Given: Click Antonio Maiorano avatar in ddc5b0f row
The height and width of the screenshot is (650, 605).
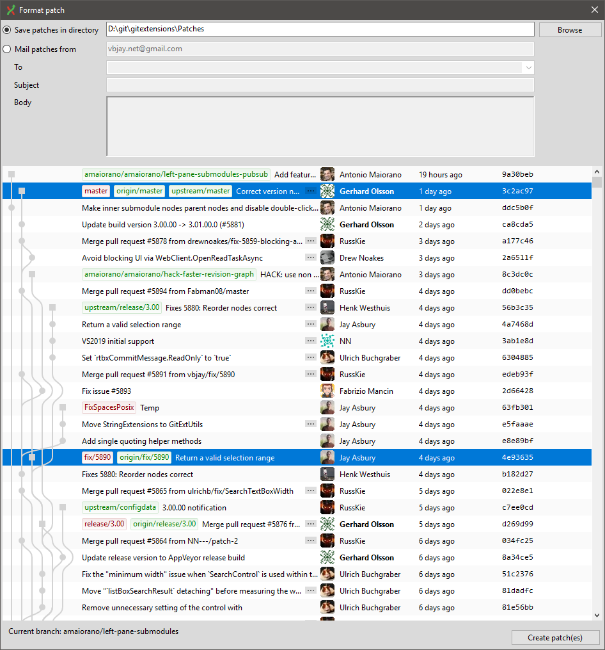Looking at the screenshot, I should tap(327, 207).
